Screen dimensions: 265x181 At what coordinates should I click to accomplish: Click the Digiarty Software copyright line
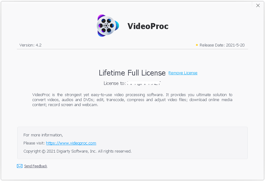pyautogui.click(x=77, y=151)
